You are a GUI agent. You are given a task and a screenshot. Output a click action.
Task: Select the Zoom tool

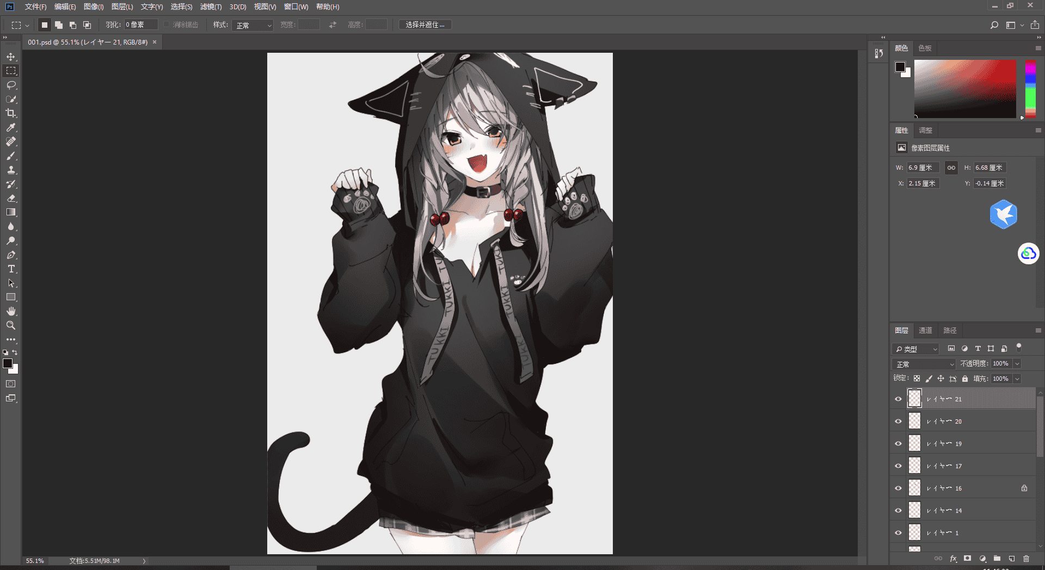(x=11, y=325)
